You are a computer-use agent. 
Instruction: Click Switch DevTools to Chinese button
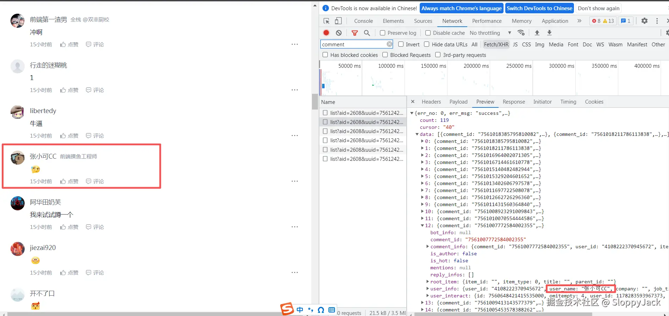click(539, 8)
